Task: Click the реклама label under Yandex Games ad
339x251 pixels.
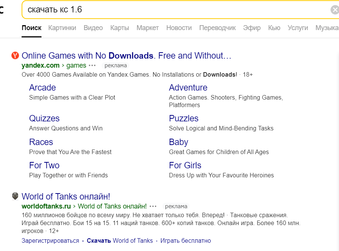Action: [116, 65]
